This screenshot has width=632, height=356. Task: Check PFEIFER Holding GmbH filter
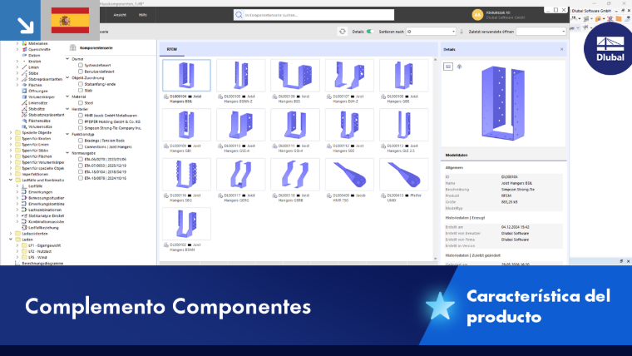(x=81, y=121)
